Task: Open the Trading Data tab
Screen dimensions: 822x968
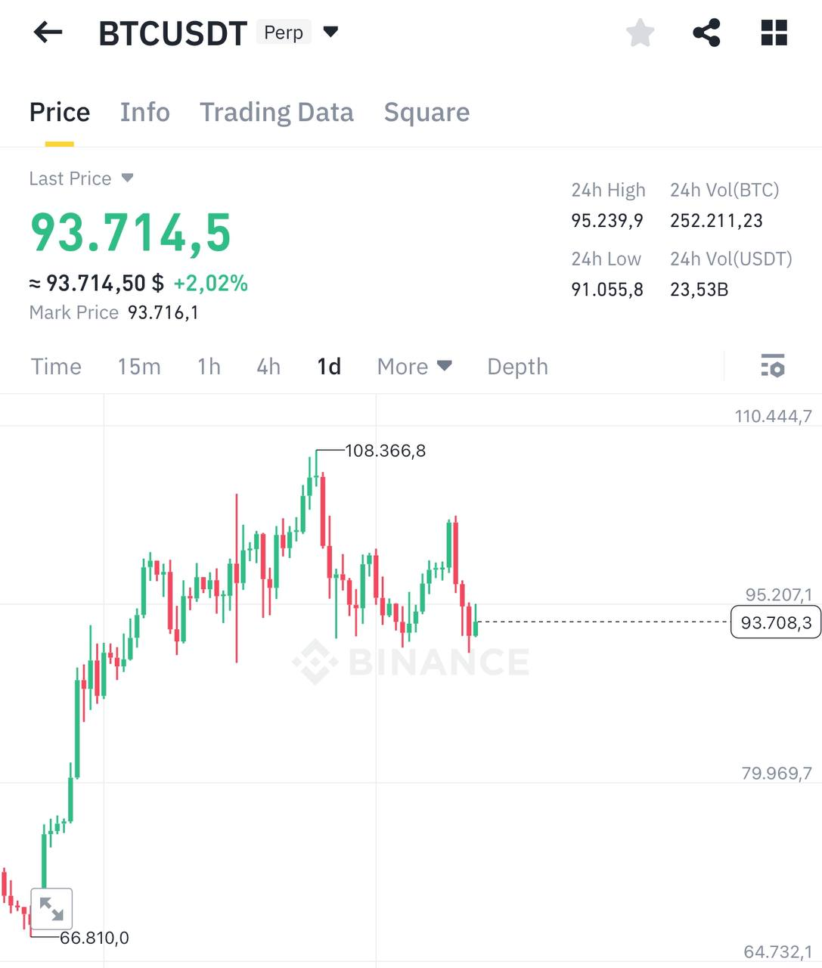Action: coord(277,112)
